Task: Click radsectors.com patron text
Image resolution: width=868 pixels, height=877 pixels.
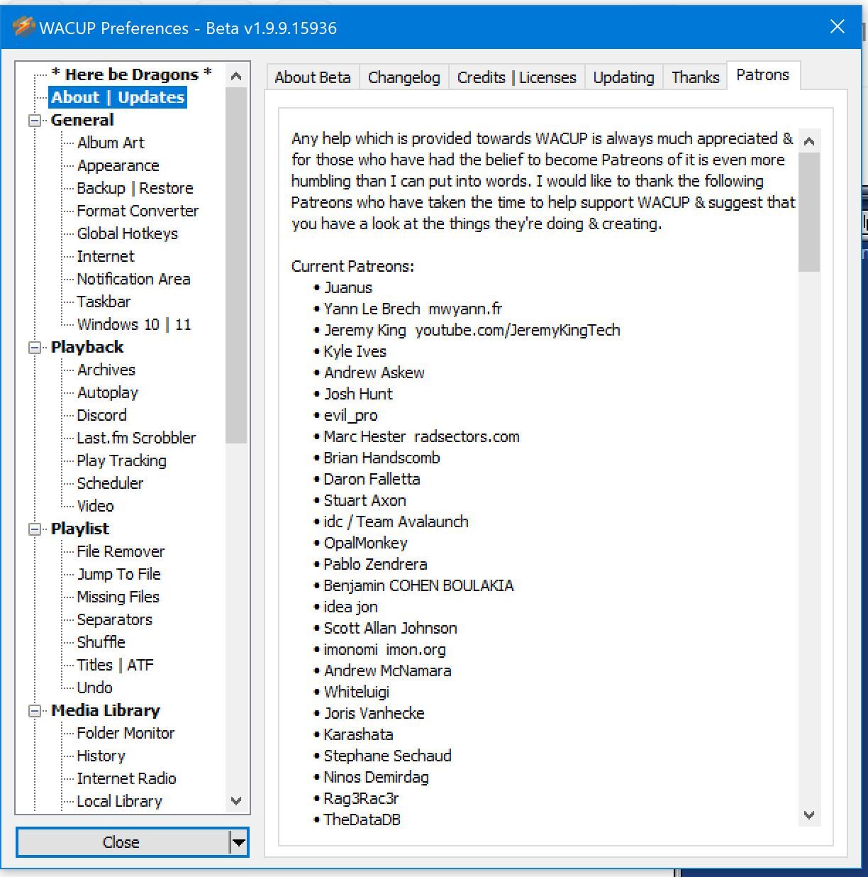Action: [x=467, y=436]
